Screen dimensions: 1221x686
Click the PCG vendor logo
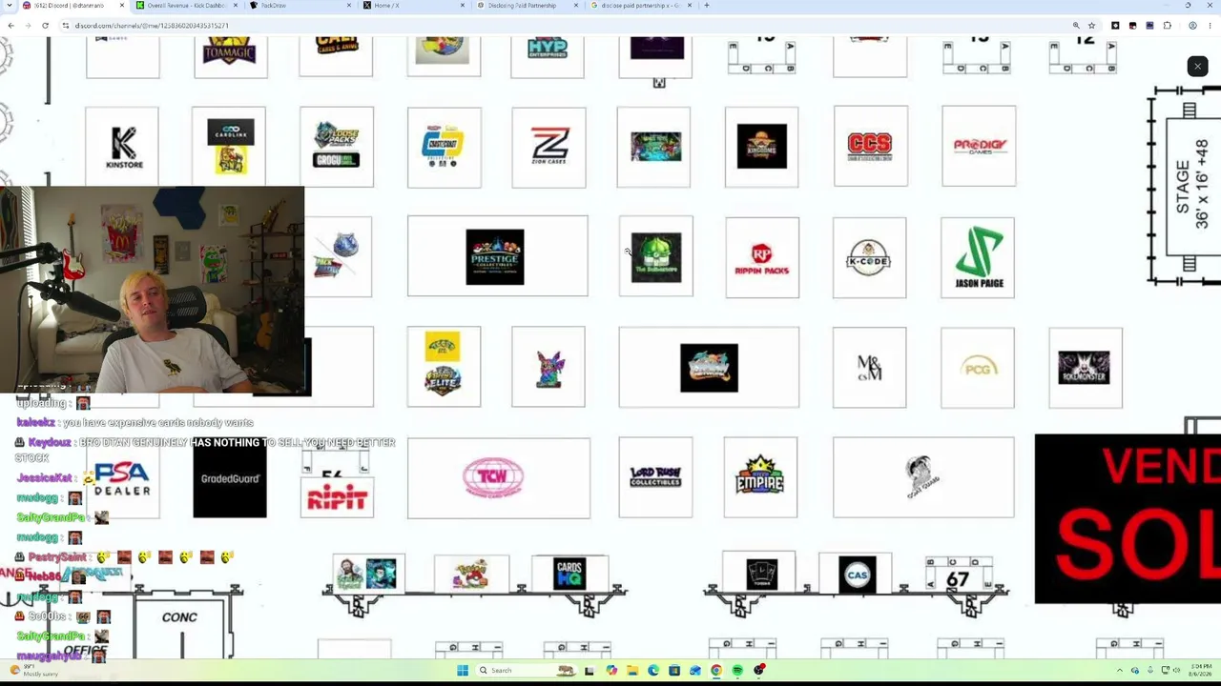tap(979, 368)
